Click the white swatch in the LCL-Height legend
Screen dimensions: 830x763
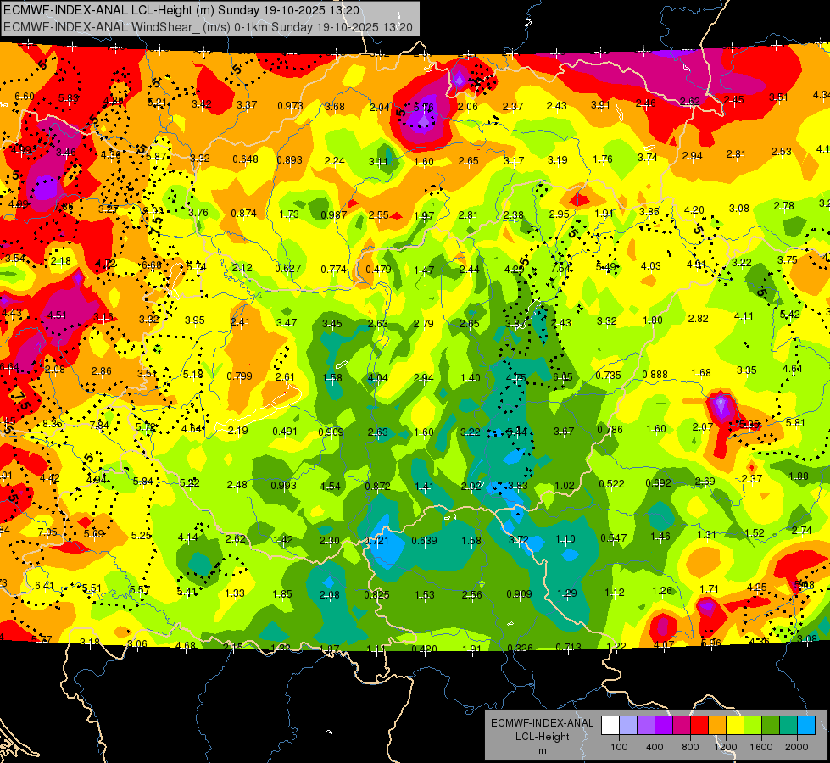click(x=610, y=725)
